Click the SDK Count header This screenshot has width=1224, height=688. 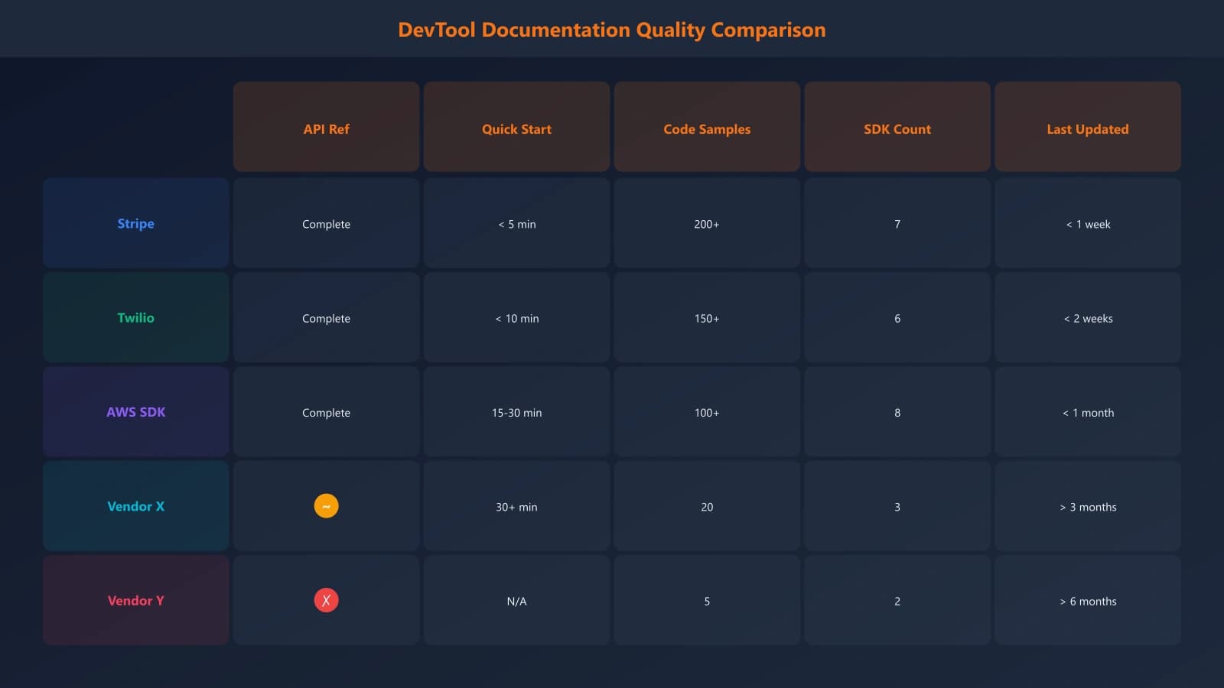[x=897, y=128]
